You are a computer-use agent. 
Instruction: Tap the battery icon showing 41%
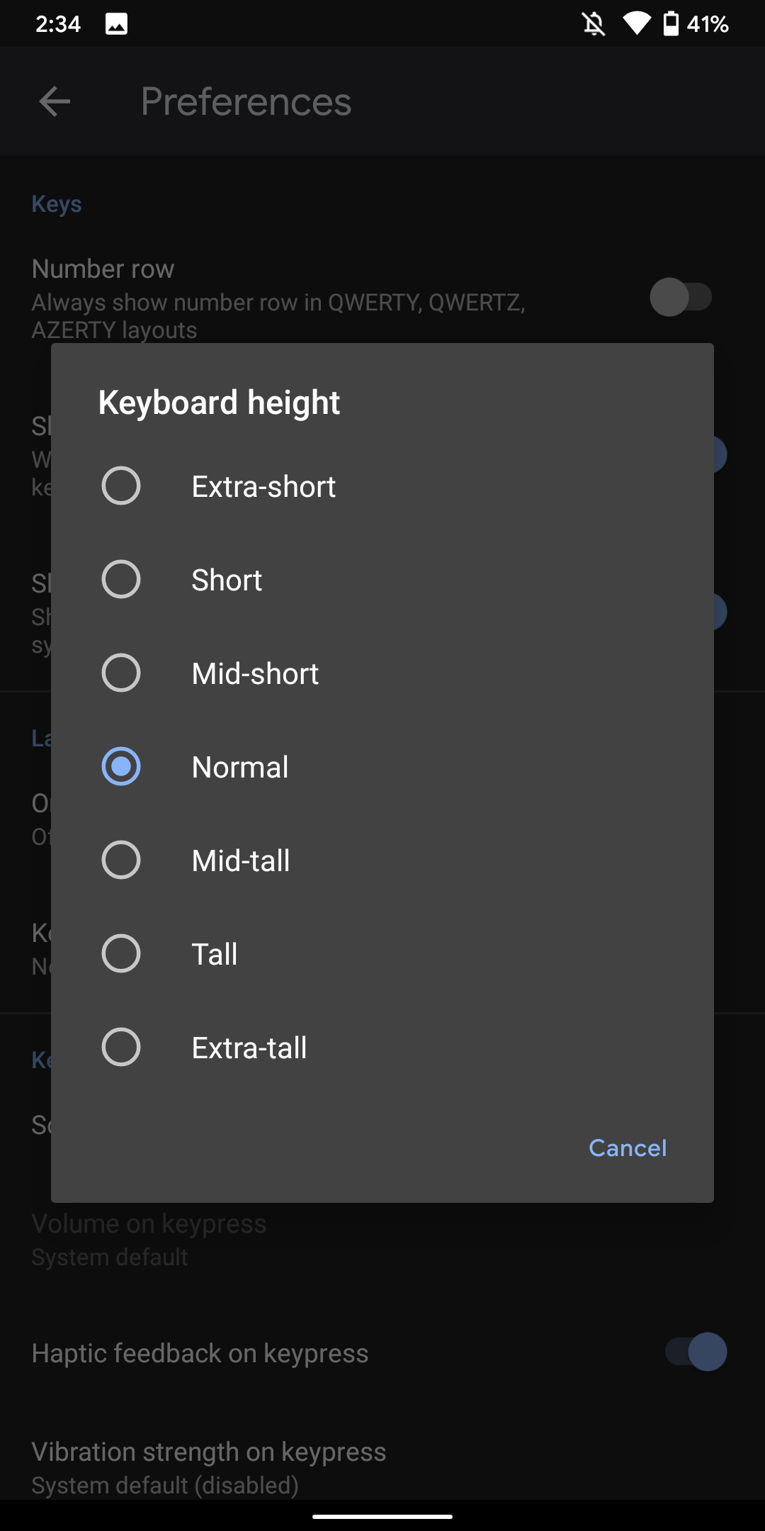[671, 24]
